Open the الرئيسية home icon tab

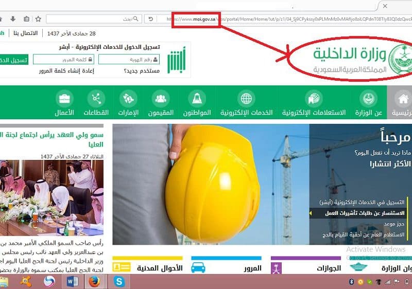tap(403, 99)
